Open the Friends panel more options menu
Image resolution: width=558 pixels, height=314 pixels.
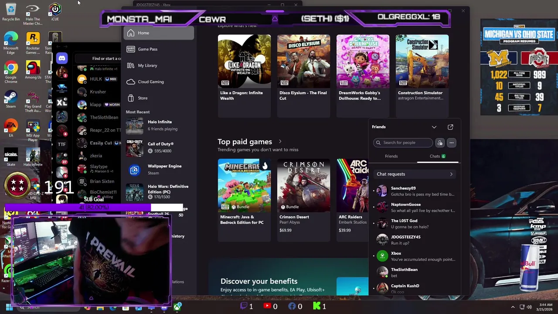click(x=452, y=143)
